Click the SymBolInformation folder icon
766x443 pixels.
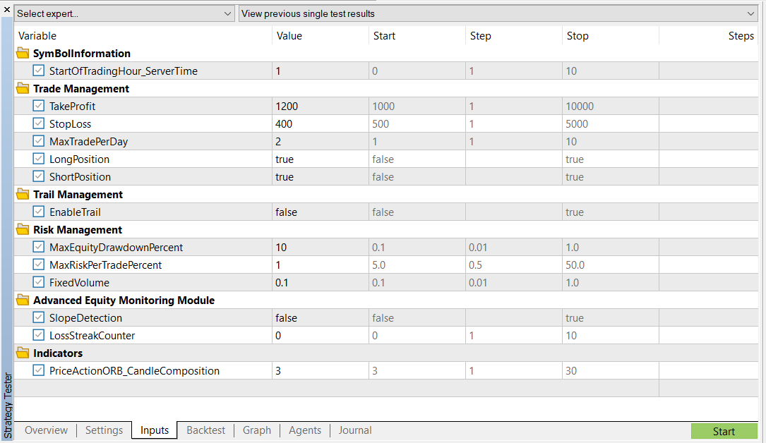tap(22, 54)
